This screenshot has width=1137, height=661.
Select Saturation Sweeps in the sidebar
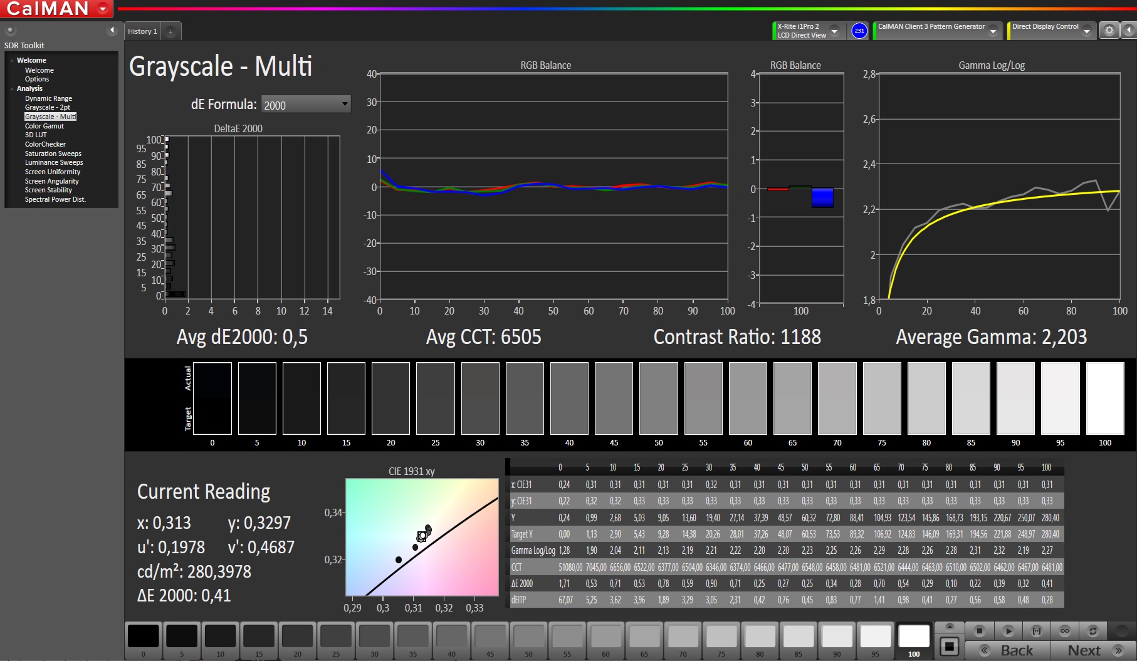pyautogui.click(x=53, y=154)
